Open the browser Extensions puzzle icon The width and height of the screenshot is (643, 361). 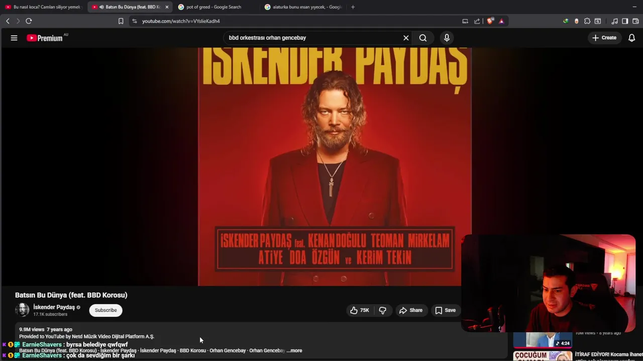[x=587, y=21]
